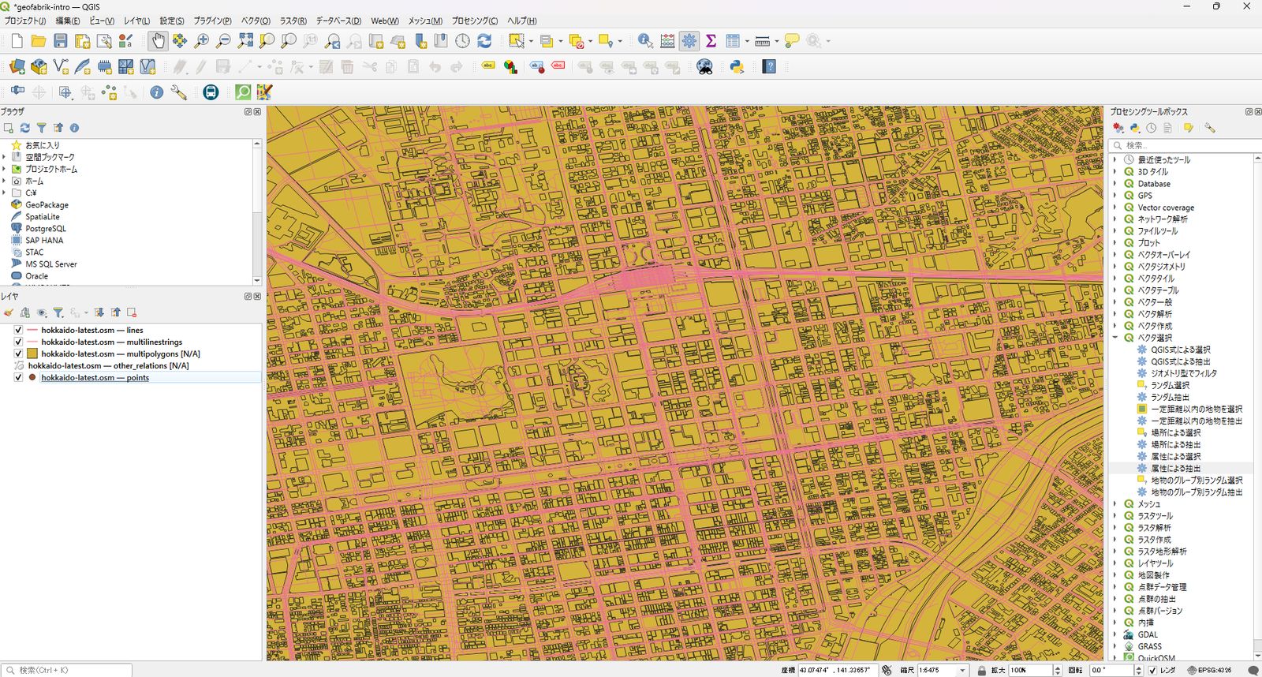The width and height of the screenshot is (1262, 677).
Task: Open the ベクタ menu
Action: 256,21
